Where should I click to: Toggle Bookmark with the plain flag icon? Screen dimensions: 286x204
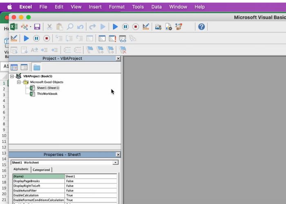coord(89,50)
